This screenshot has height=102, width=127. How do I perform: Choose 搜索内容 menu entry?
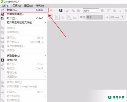coord(24,60)
